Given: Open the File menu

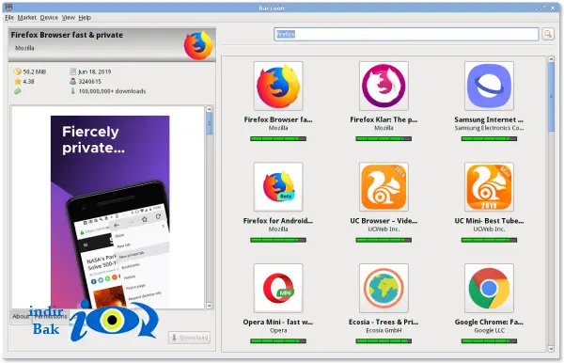Looking at the screenshot, I should click(9, 17).
